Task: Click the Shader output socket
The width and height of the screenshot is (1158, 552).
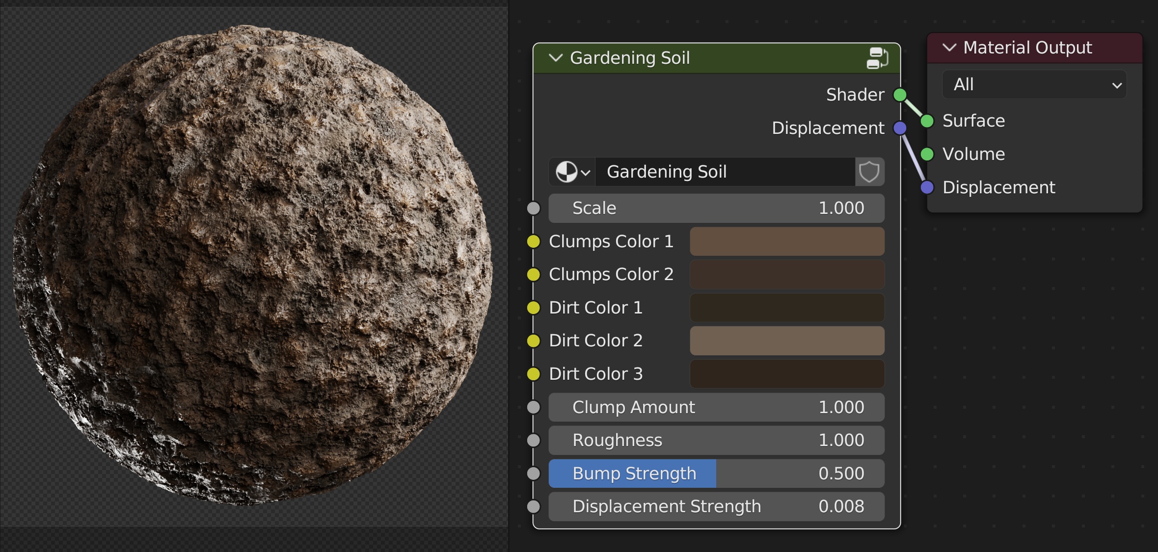Action: (899, 95)
